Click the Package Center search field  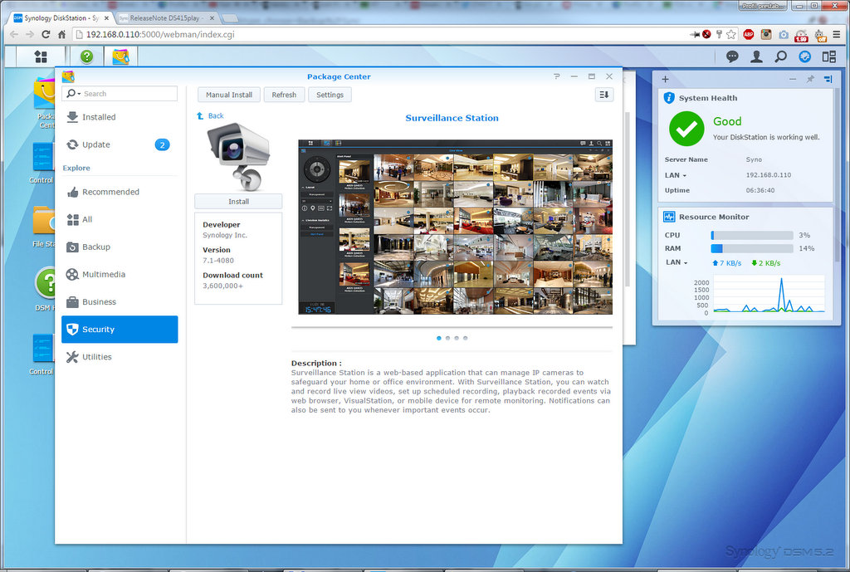[120, 94]
